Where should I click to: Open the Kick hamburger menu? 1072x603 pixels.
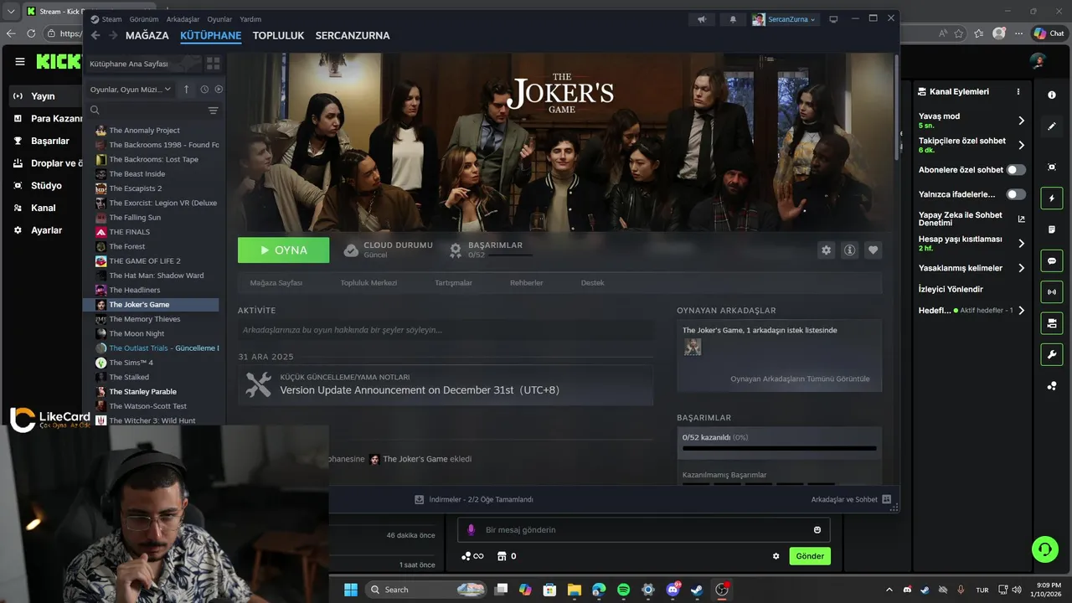(x=20, y=61)
